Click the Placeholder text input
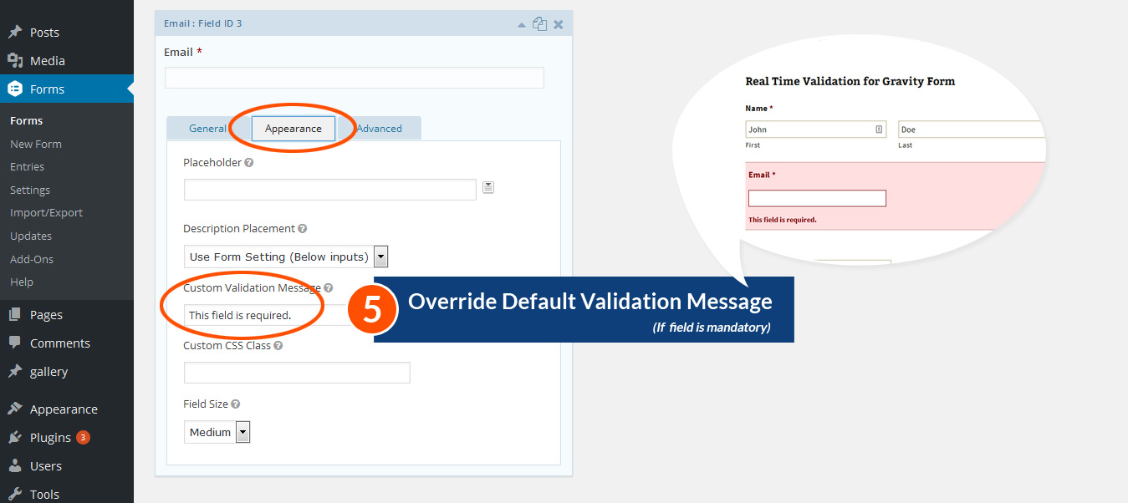Viewport: 1128px width, 503px height. pos(330,190)
